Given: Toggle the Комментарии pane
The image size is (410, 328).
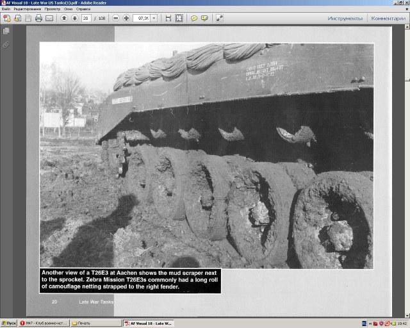Looking at the screenshot, I should coord(388,18).
